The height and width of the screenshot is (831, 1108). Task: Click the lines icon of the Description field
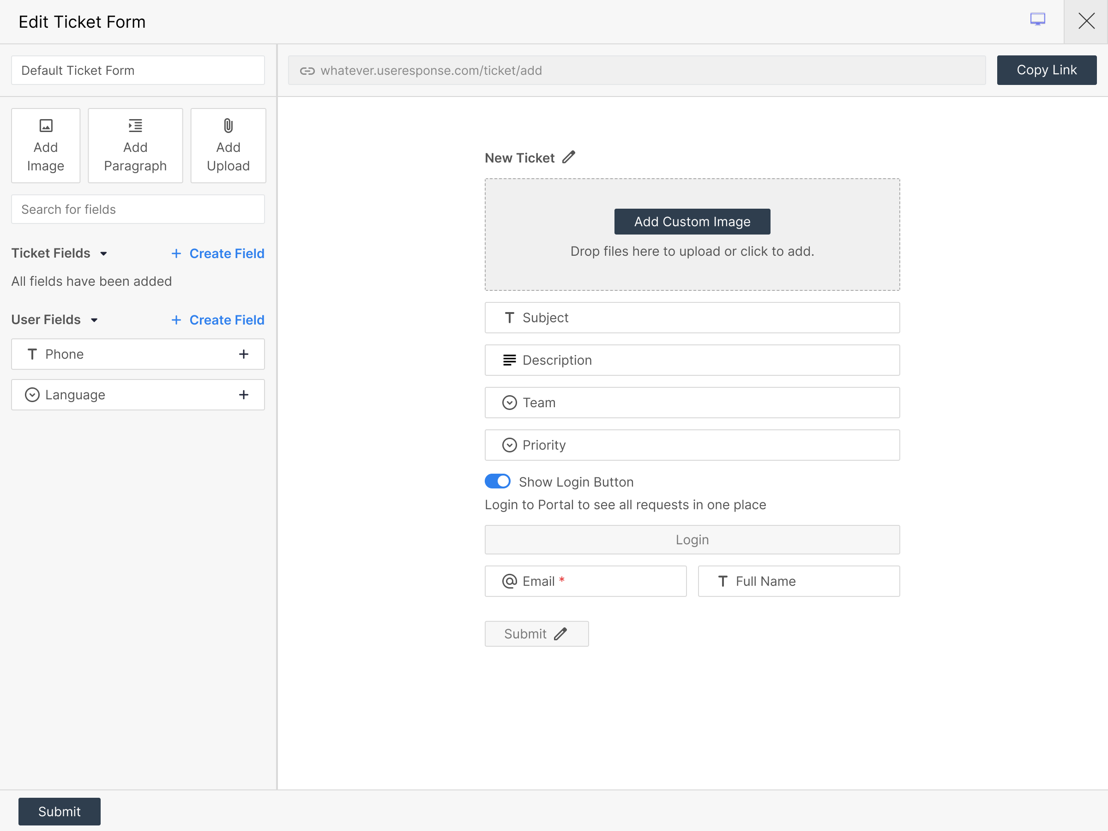point(509,360)
